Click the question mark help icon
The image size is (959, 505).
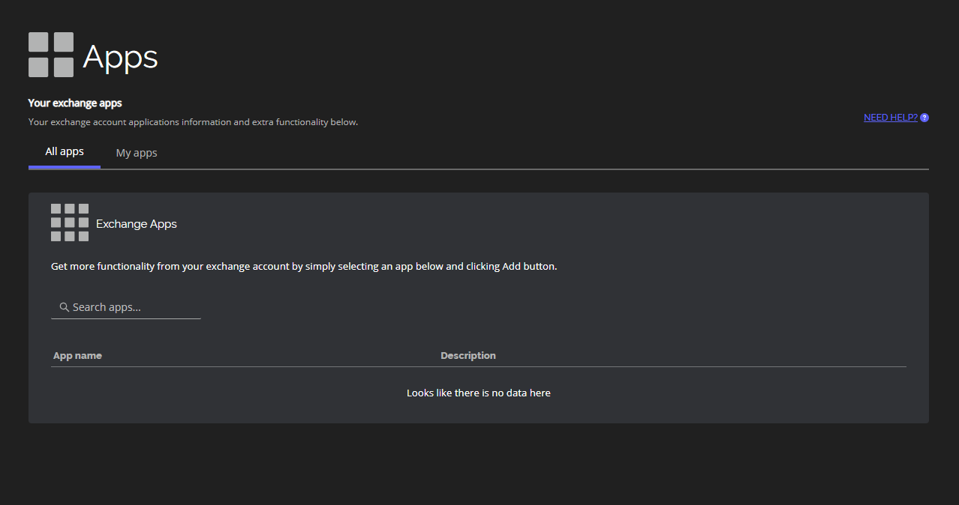(x=924, y=118)
